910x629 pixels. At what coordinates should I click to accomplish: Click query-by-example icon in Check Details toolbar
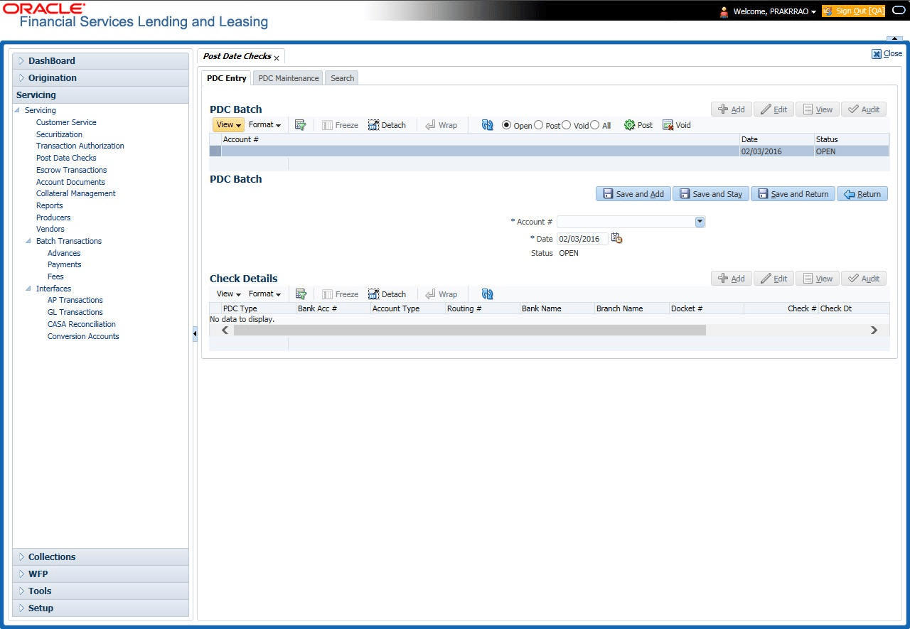coord(301,294)
